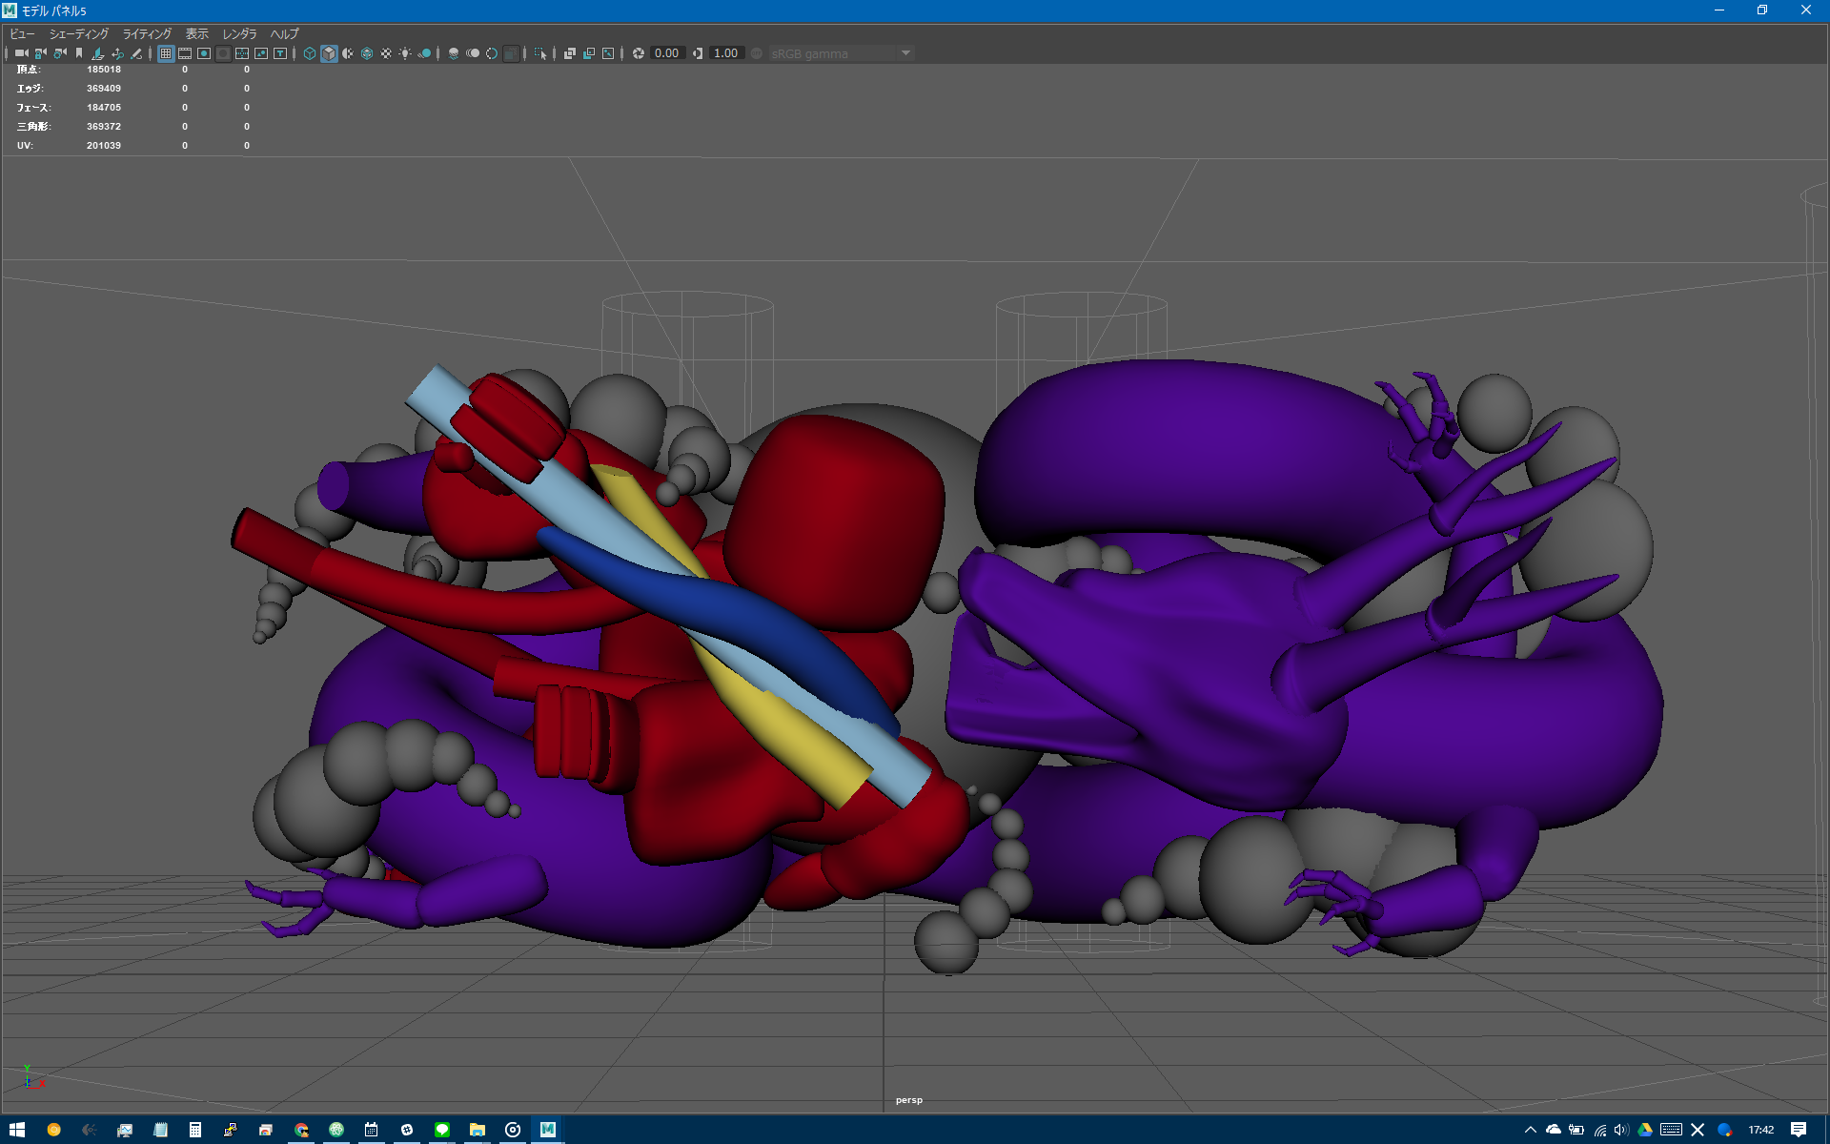
Task: Enable wireframe display mode
Action: (x=310, y=53)
